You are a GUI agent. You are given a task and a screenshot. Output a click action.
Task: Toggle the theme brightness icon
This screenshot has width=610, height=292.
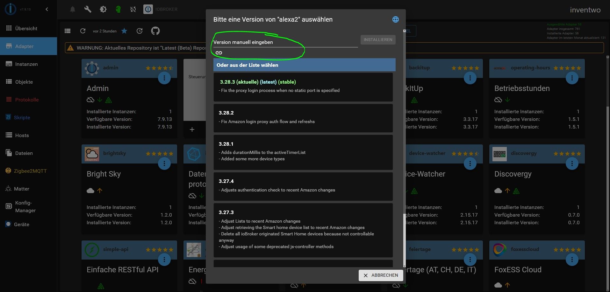pyautogui.click(x=103, y=9)
